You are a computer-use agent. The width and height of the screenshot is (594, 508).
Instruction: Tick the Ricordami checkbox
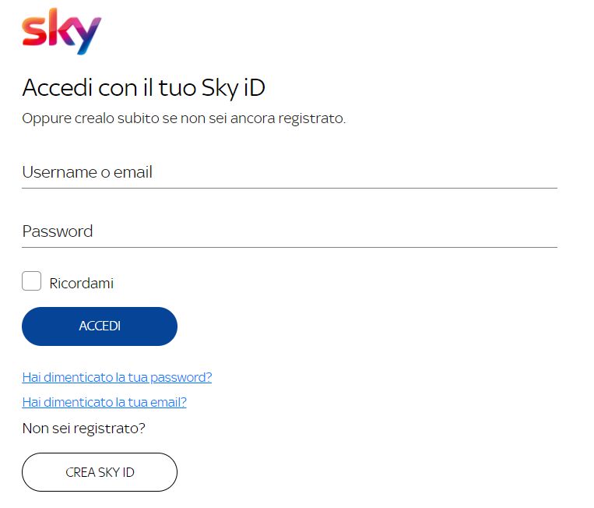click(32, 281)
